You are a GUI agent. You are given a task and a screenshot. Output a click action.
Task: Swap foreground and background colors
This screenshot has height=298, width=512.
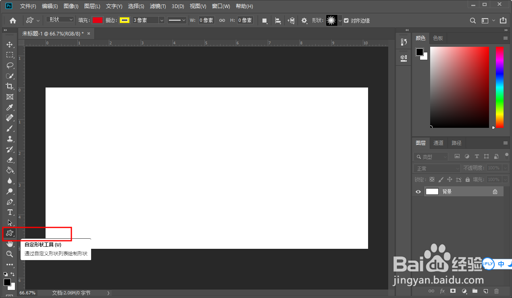(x=12, y=274)
